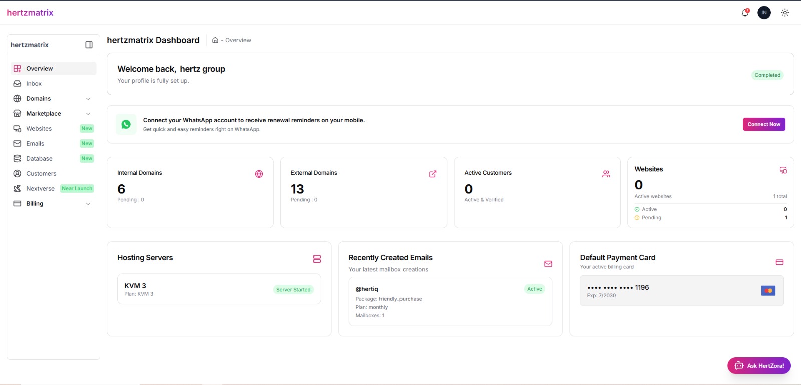Open the notifications bell

pyautogui.click(x=745, y=13)
